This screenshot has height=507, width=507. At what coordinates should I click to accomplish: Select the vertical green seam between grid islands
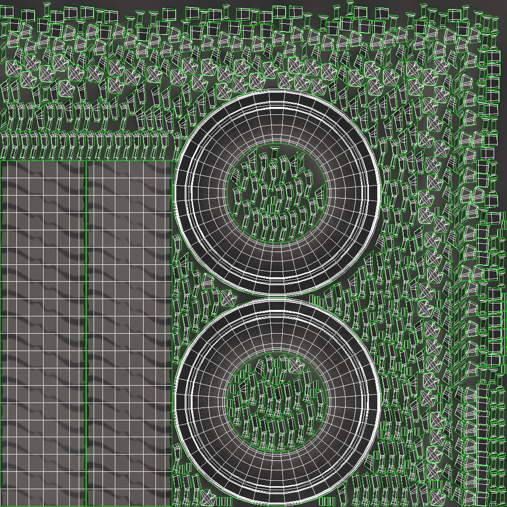coord(86,333)
